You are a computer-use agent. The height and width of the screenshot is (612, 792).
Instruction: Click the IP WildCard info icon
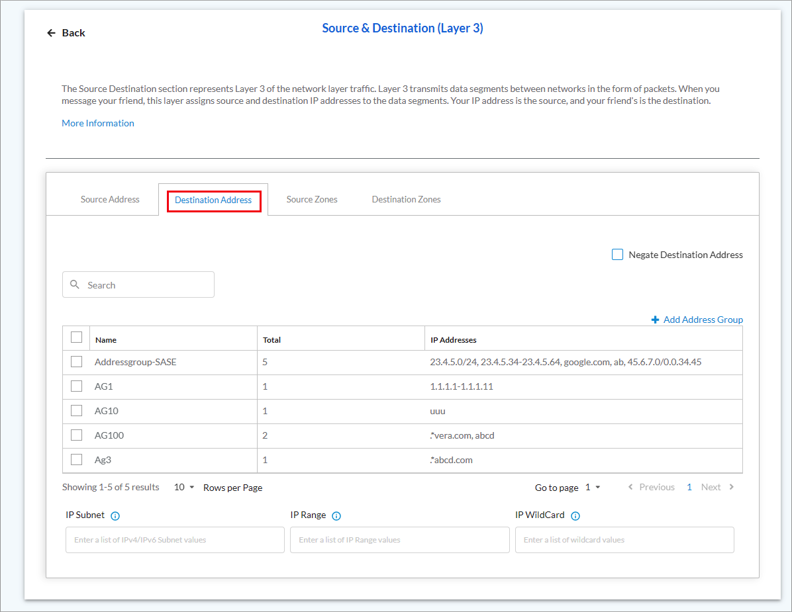575,516
